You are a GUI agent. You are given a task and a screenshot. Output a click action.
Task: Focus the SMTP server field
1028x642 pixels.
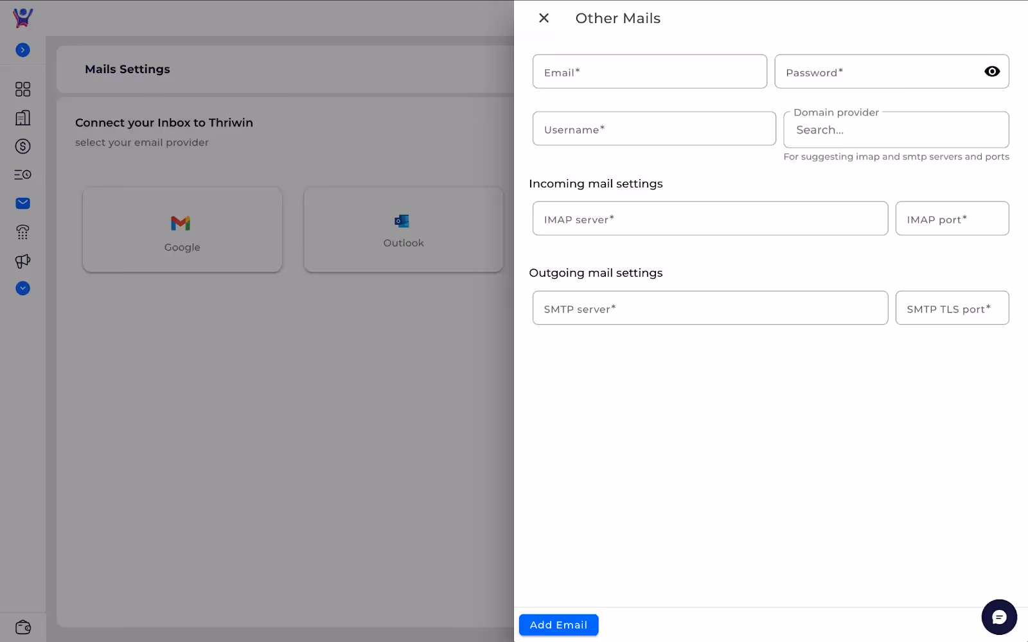[710, 308]
